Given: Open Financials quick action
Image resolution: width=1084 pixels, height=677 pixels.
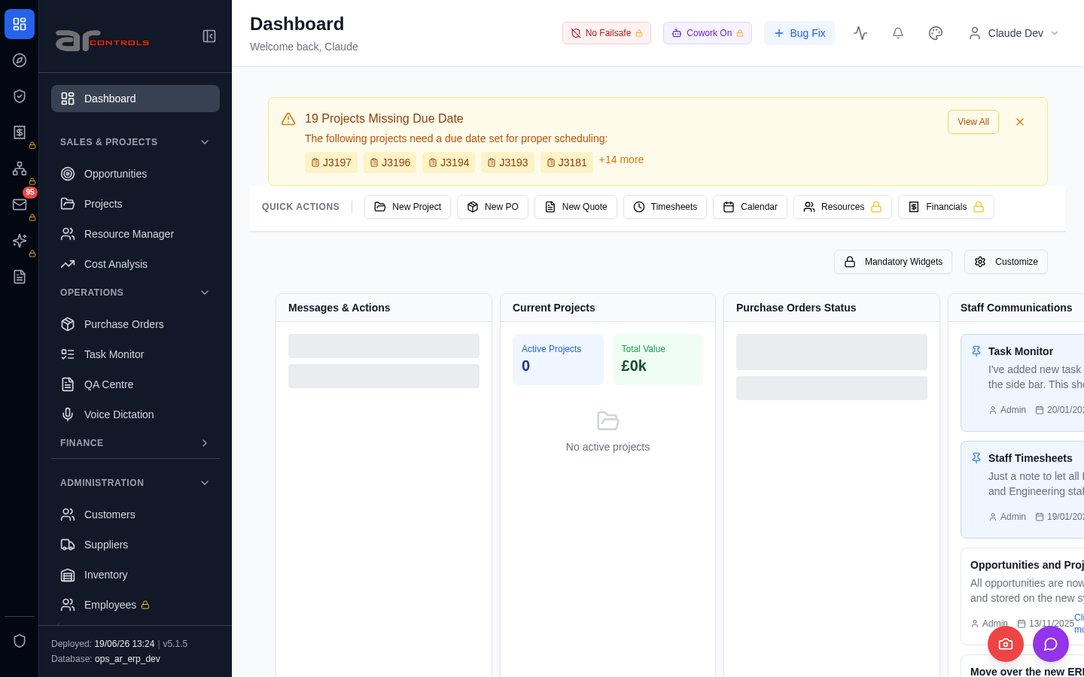Looking at the screenshot, I should click(x=946, y=207).
